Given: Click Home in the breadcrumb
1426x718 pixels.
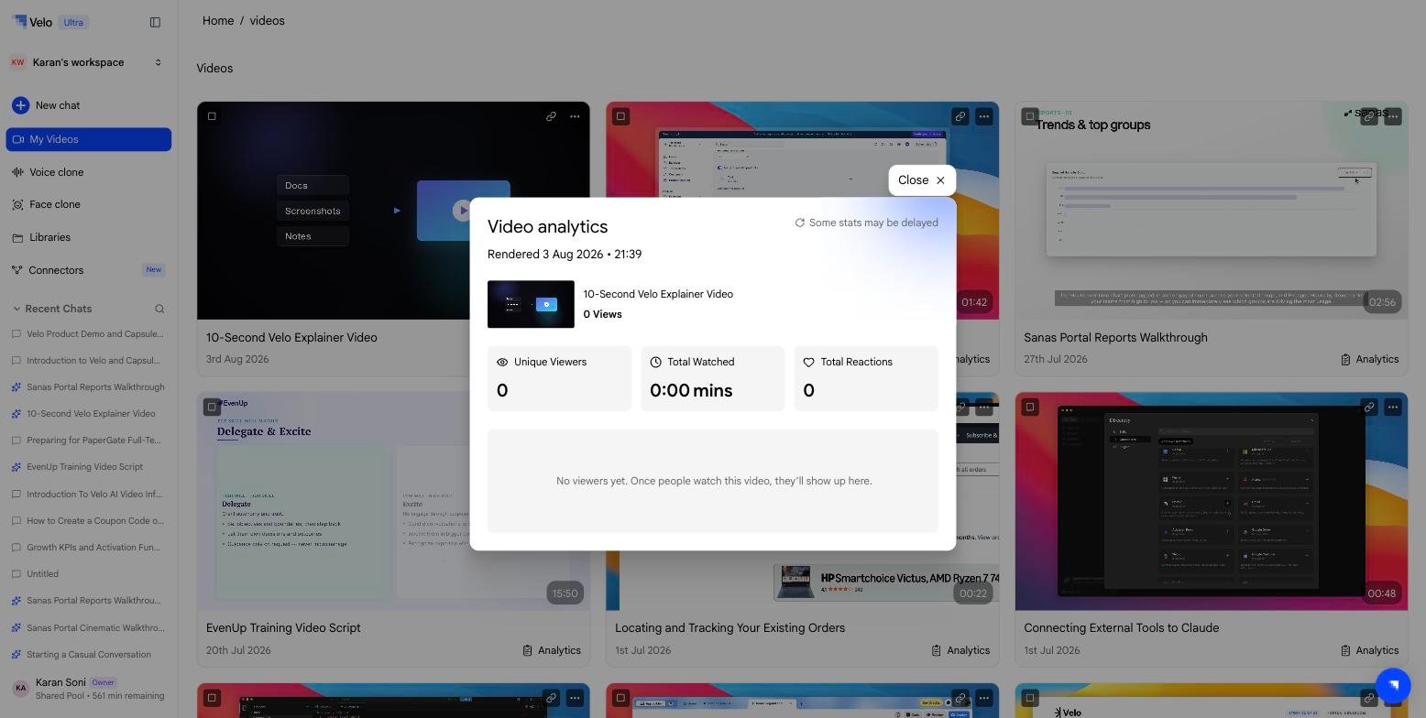Looking at the screenshot, I should [x=218, y=21].
